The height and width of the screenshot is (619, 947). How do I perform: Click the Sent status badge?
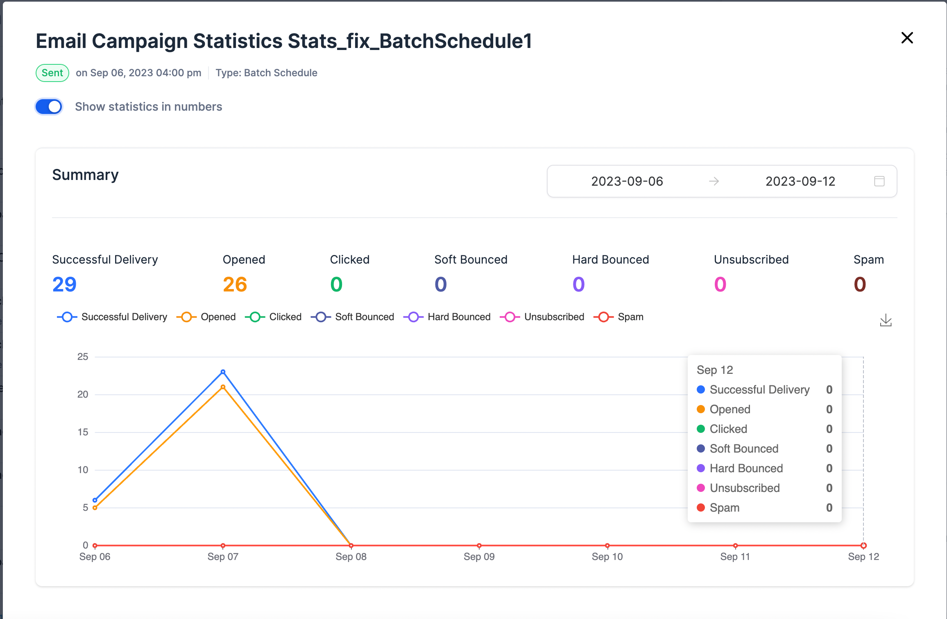(52, 73)
